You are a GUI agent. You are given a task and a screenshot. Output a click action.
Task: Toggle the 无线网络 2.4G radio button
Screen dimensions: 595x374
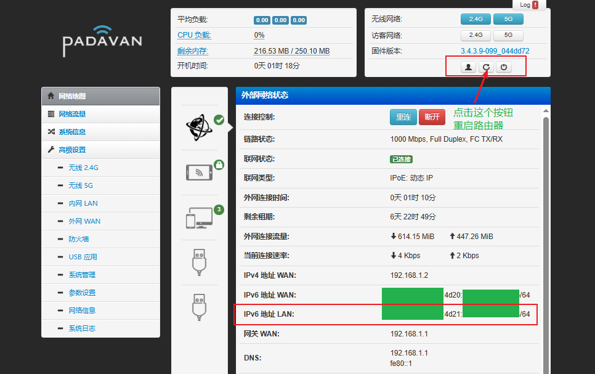point(476,19)
